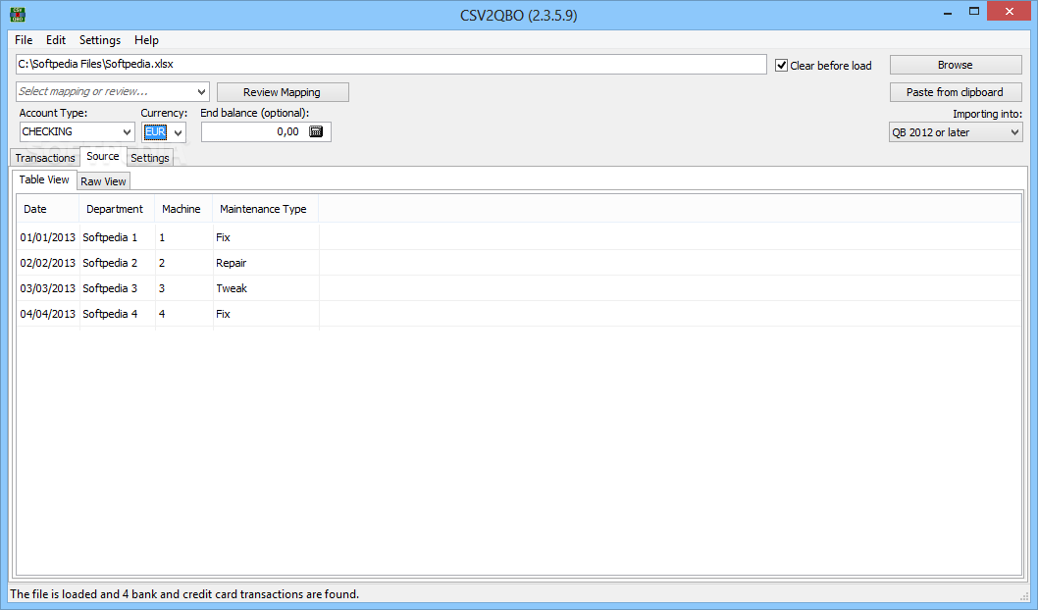The image size is (1038, 610).
Task: Open the calculator icon beside End balance
Action: [x=316, y=131]
